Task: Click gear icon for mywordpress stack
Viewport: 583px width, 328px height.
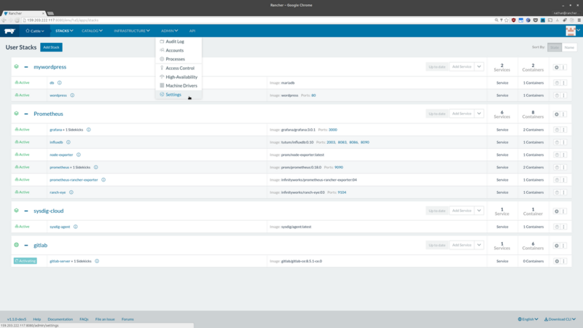Action: (557, 67)
